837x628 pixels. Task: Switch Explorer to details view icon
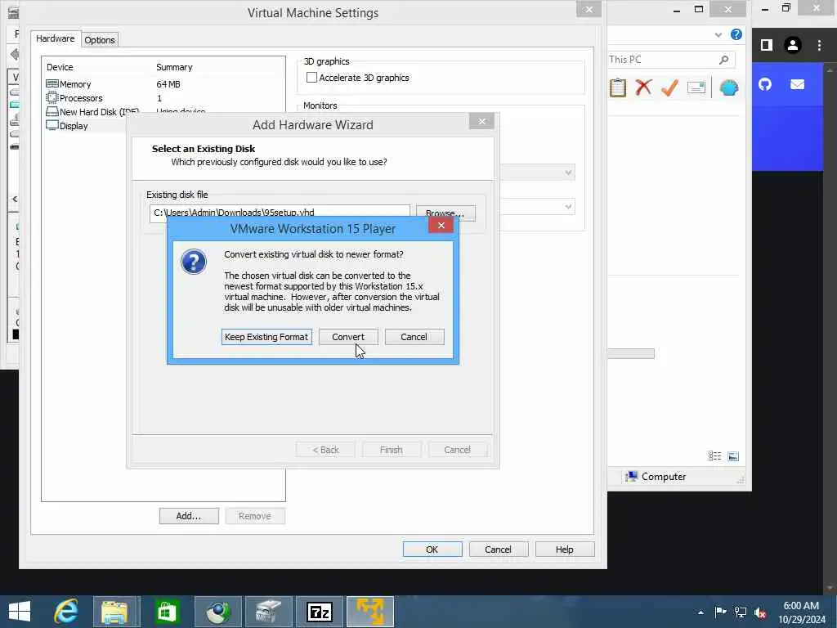pos(714,456)
